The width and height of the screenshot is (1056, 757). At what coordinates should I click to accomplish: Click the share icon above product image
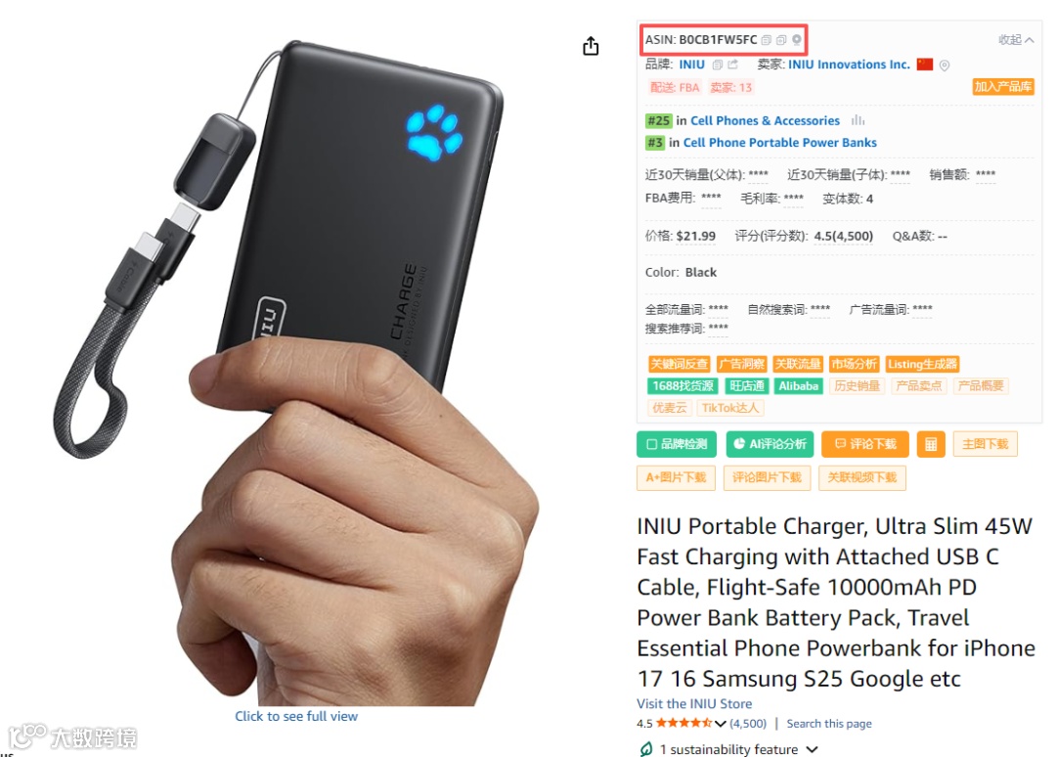click(x=591, y=46)
